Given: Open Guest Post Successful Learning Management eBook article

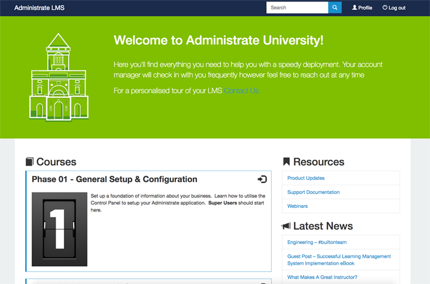Looking at the screenshot, I should tap(339, 259).
